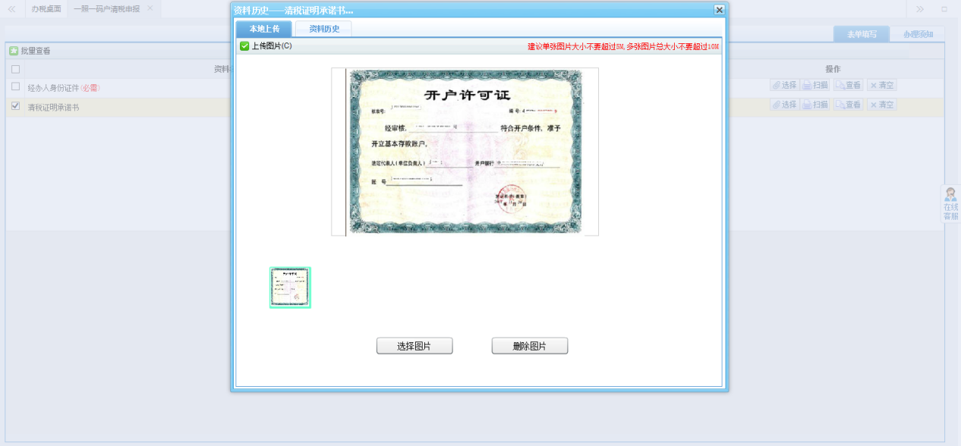Viewport: 961px width, 446px height.
Task: Click the green 上传图片 check icon
Action: pos(244,46)
